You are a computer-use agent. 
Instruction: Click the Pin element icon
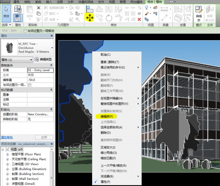139,13
